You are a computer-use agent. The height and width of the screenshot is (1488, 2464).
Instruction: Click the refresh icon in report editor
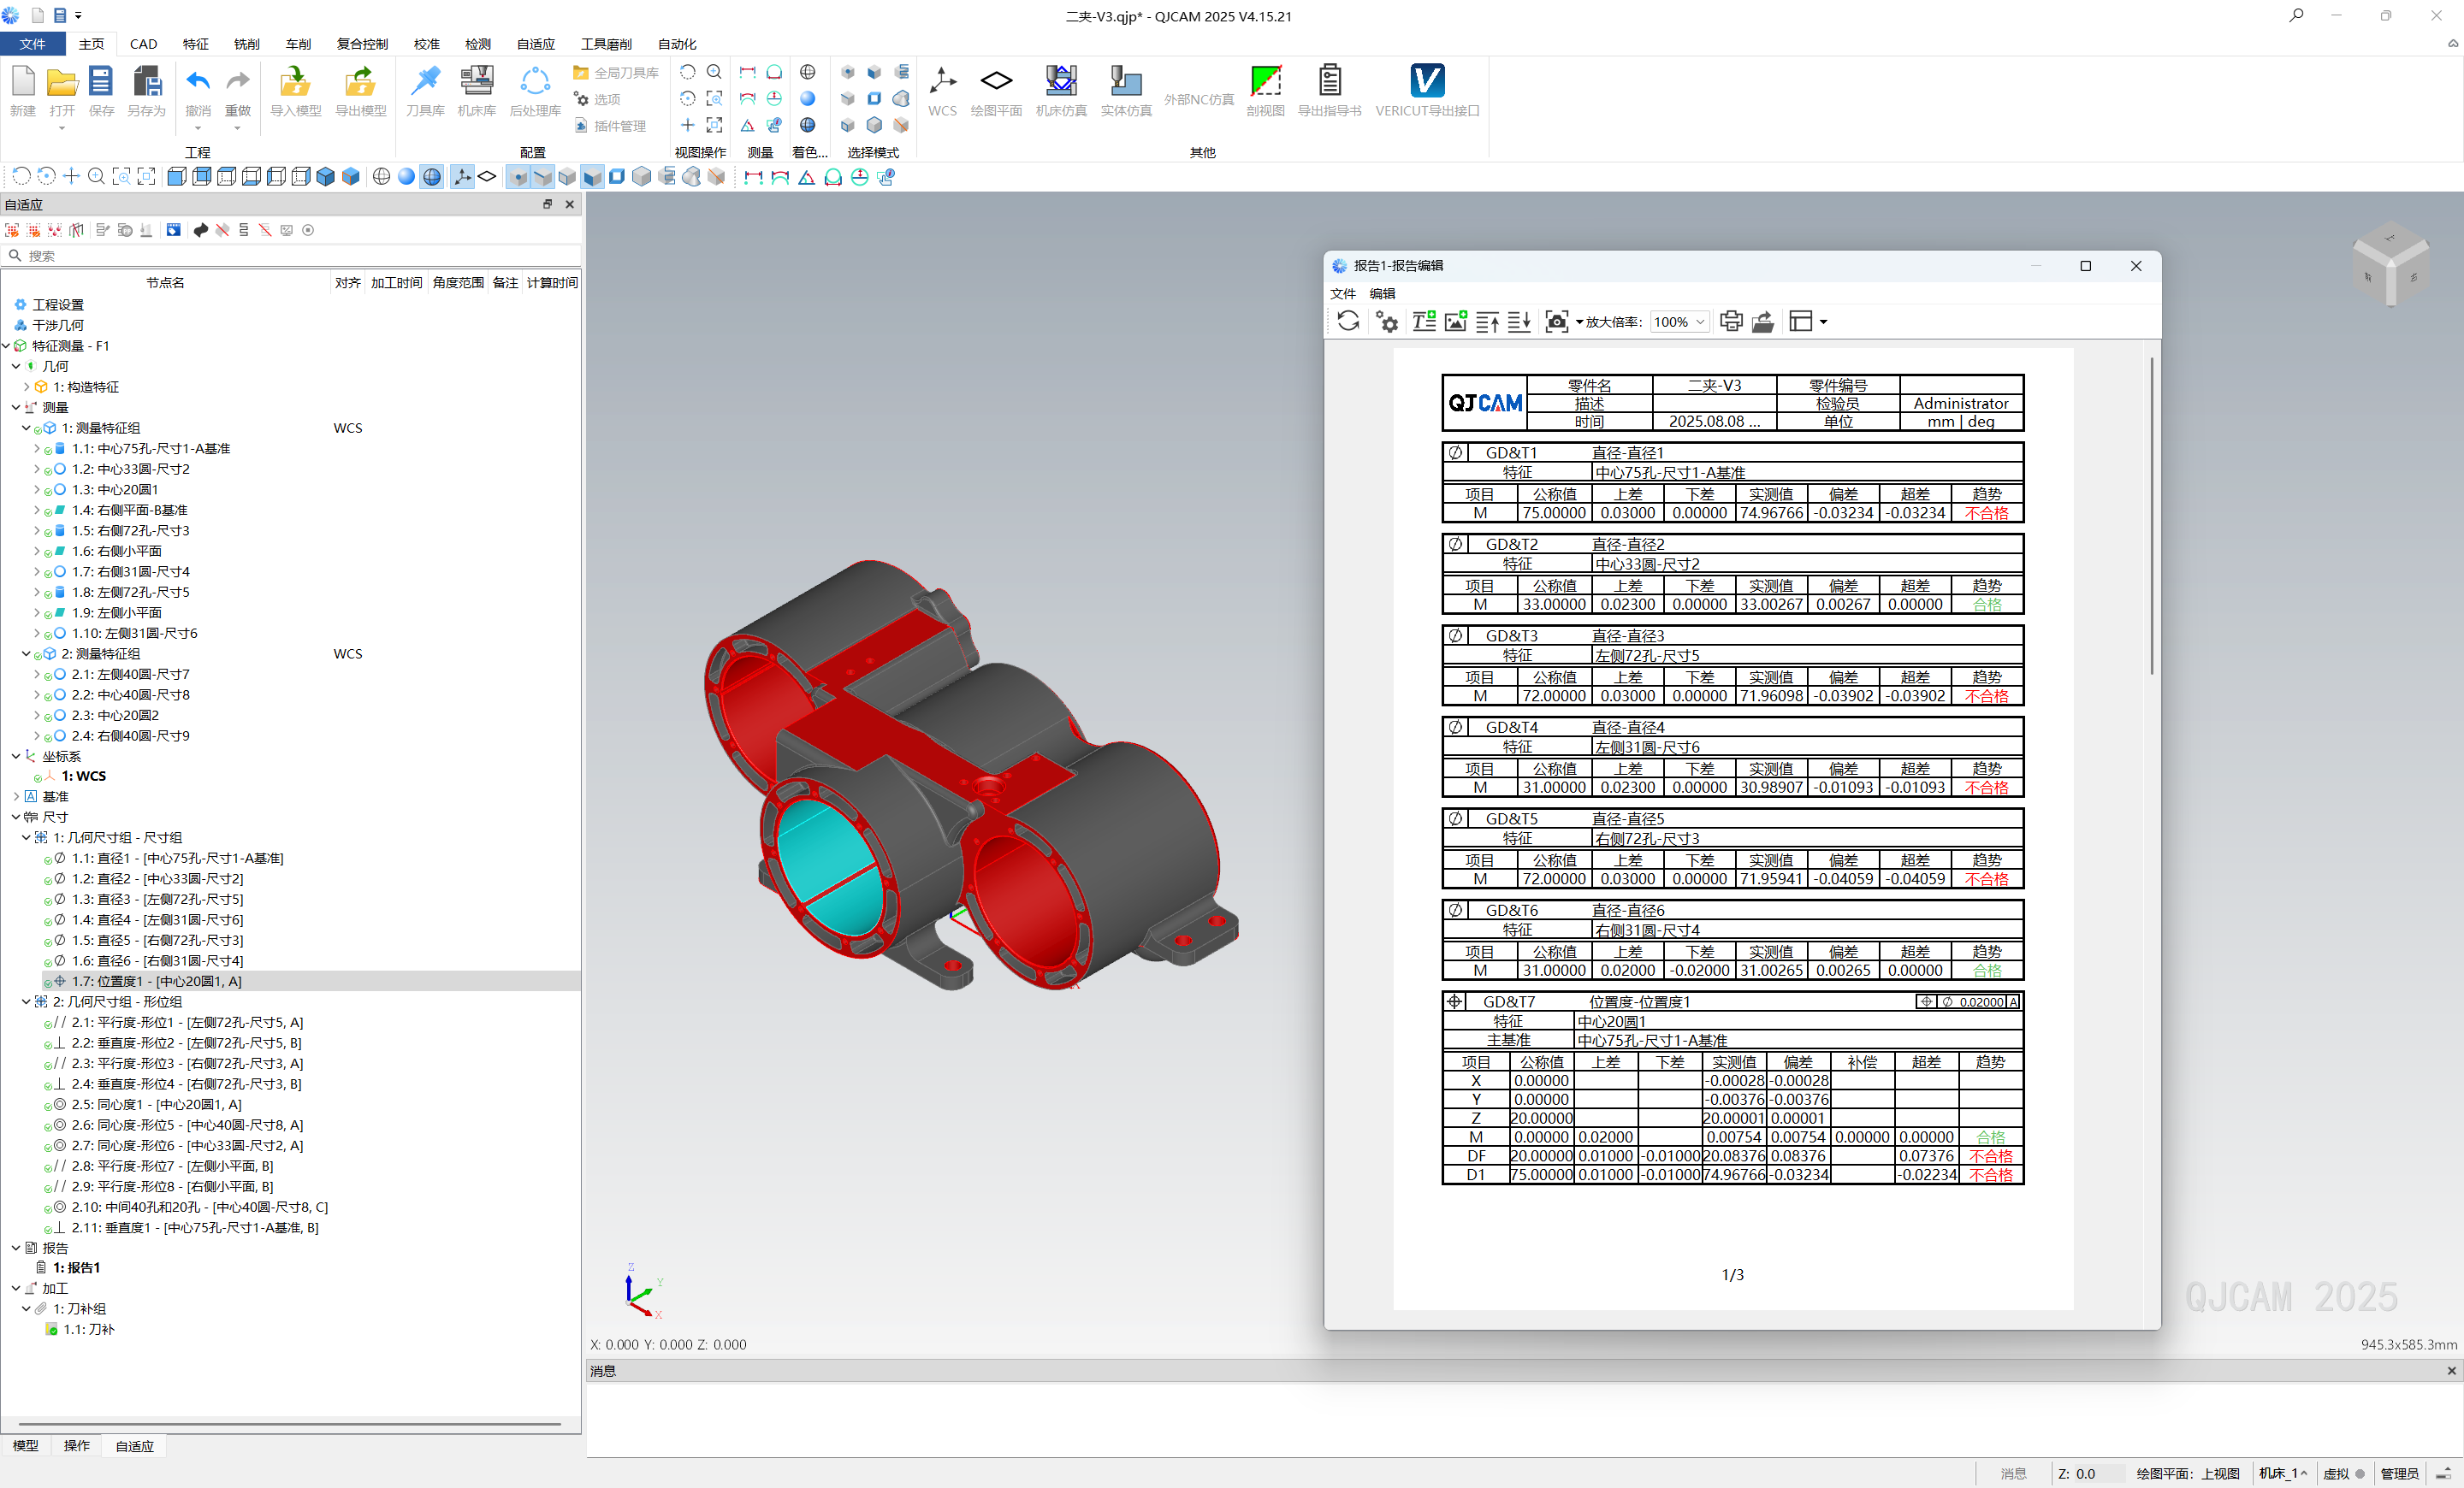click(1347, 321)
